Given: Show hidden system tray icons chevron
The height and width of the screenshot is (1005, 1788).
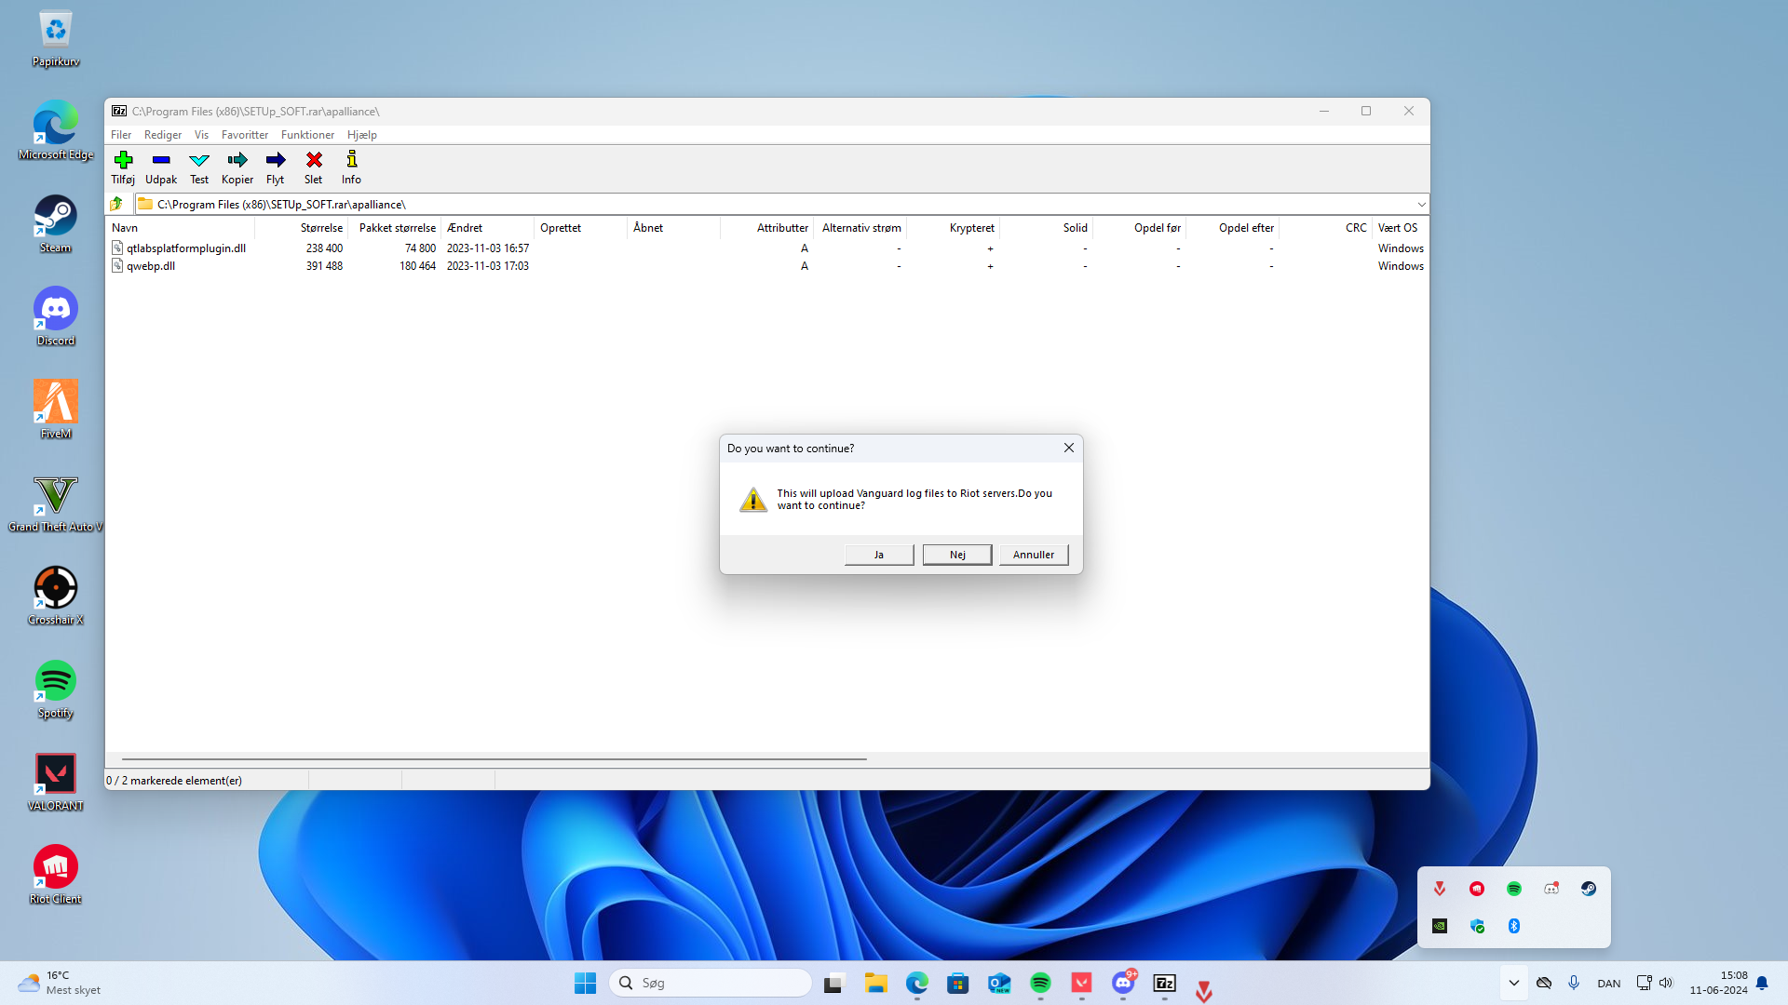Looking at the screenshot, I should (1514, 983).
